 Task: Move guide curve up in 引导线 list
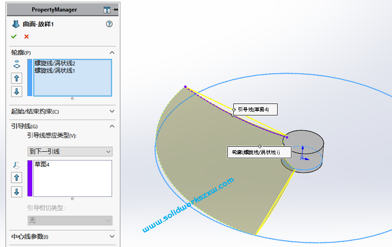coord(17,178)
